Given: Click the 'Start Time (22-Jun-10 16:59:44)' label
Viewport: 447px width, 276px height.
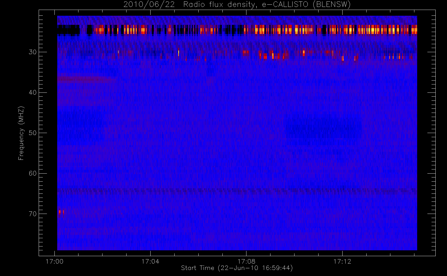Looking at the screenshot, I should pyautogui.click(x=237, y=268).
